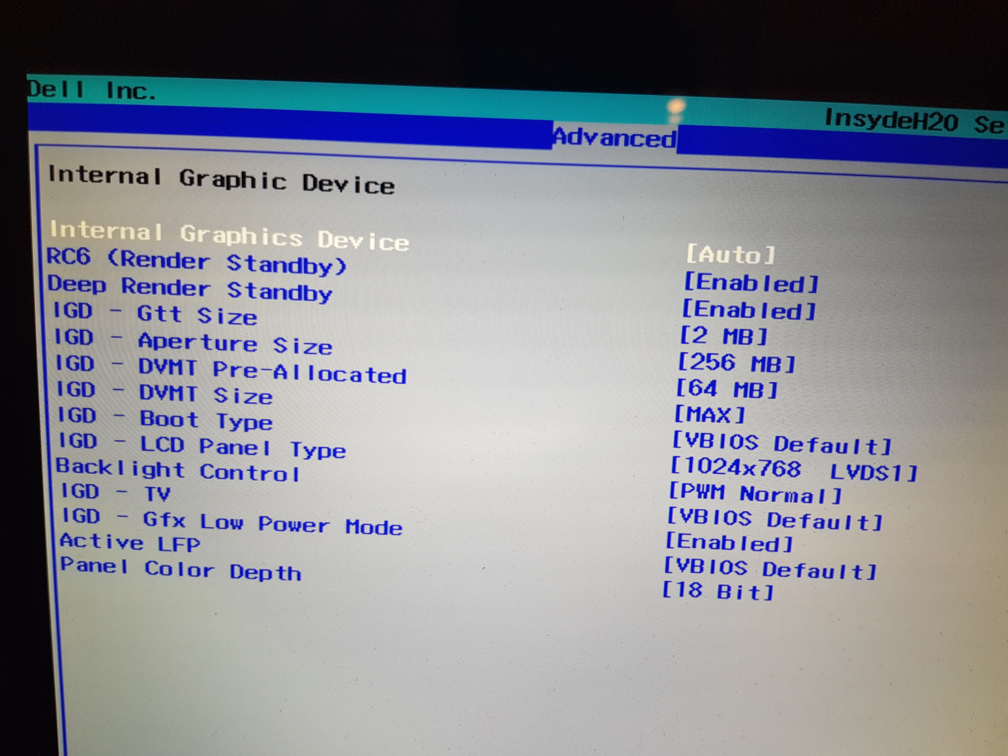Select IGD - LCD Panel Type row
The height and width of the screenshot is (756, 1008).
(x=202, y=446)
